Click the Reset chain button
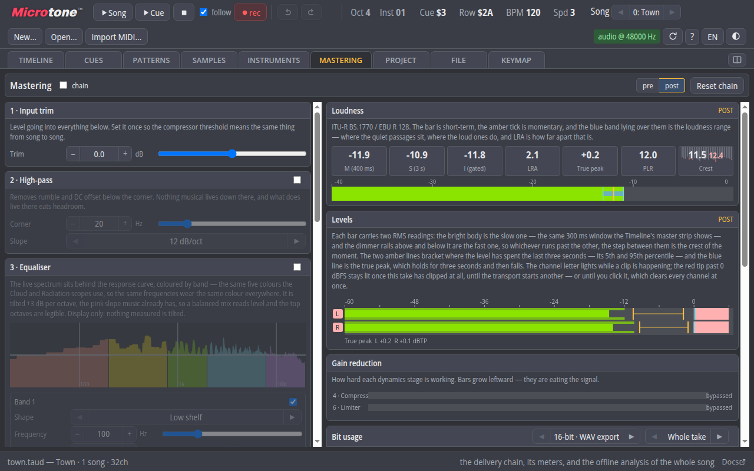This screenshot has height=471, width=754. (717, 85)
